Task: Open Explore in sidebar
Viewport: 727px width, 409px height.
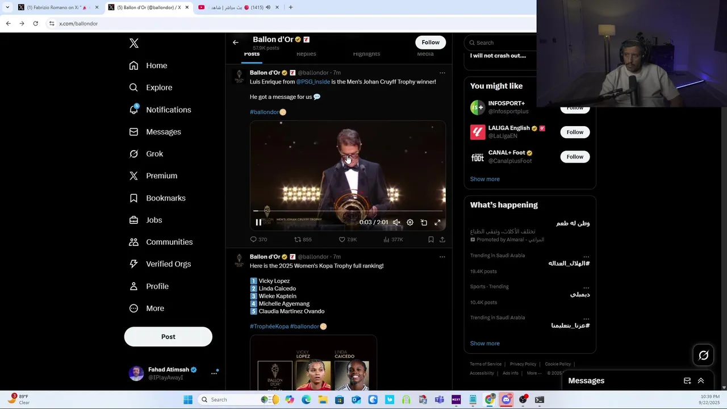Action: tap(151, 87)
